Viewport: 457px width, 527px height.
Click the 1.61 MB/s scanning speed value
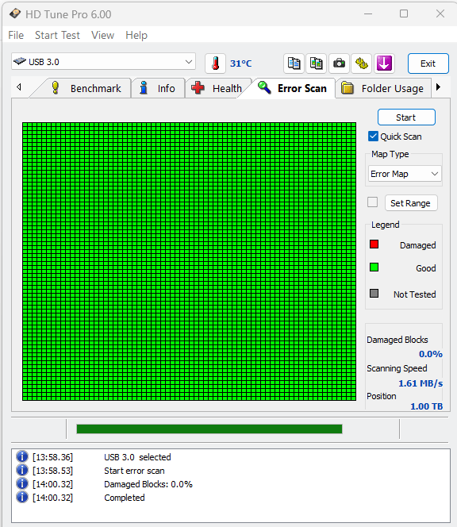pyautogui.click(x=421, y=383)
